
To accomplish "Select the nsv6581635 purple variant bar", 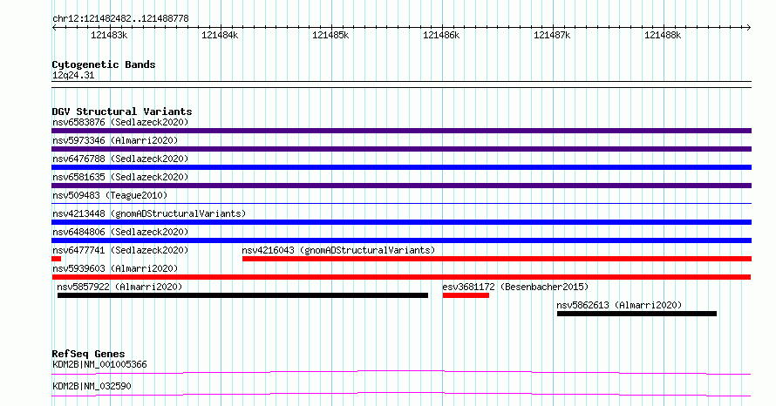I will coord(401,186).
